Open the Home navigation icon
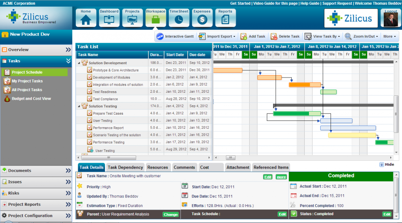 coord(86,18)
